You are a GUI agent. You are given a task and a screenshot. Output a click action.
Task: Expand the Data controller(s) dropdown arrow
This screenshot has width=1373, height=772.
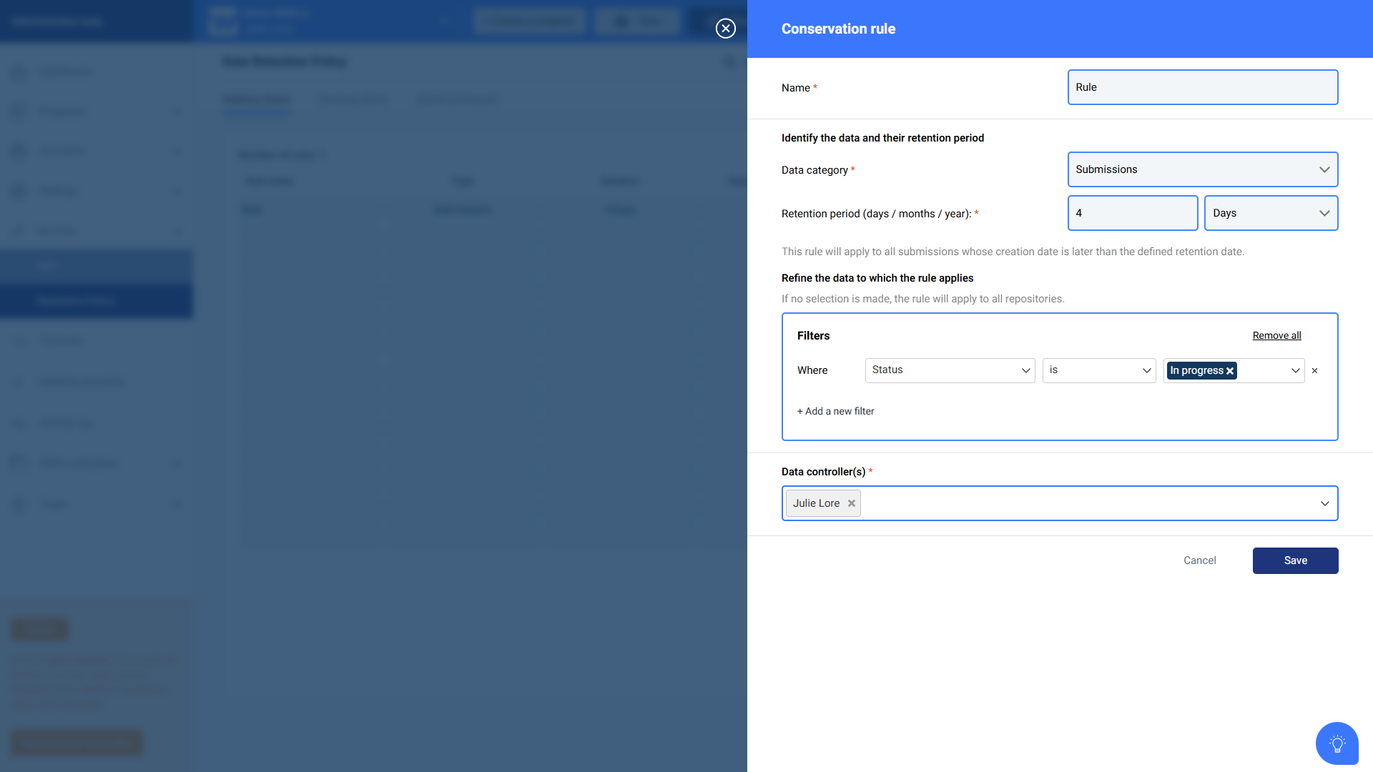tap(1324, 503)
